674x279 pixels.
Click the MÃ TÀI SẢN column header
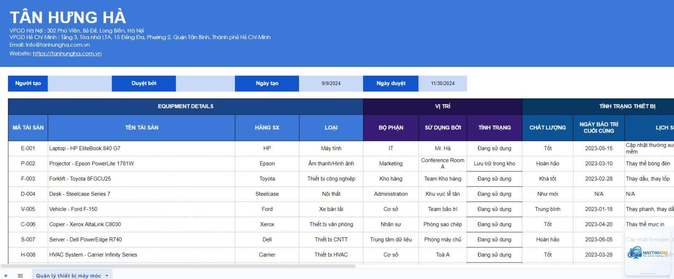tap(28, 128)
